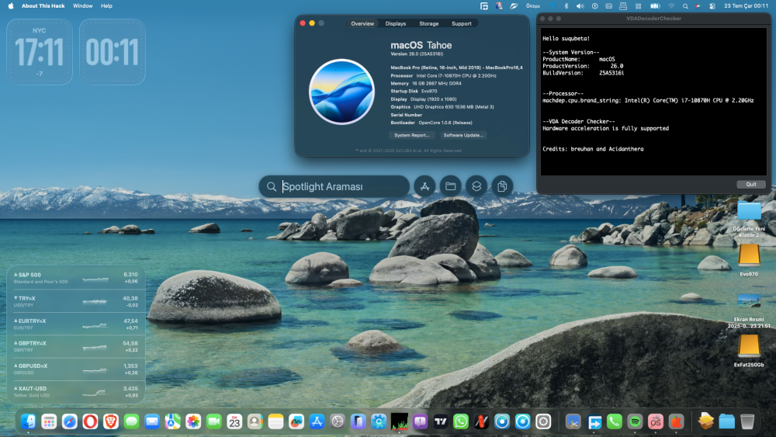Open System Settings from the dock

coord(338,421)
